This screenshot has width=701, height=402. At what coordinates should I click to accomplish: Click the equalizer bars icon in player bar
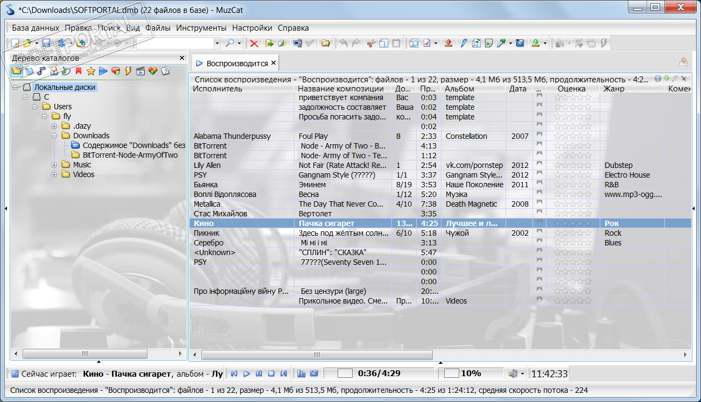coord(302,373)
